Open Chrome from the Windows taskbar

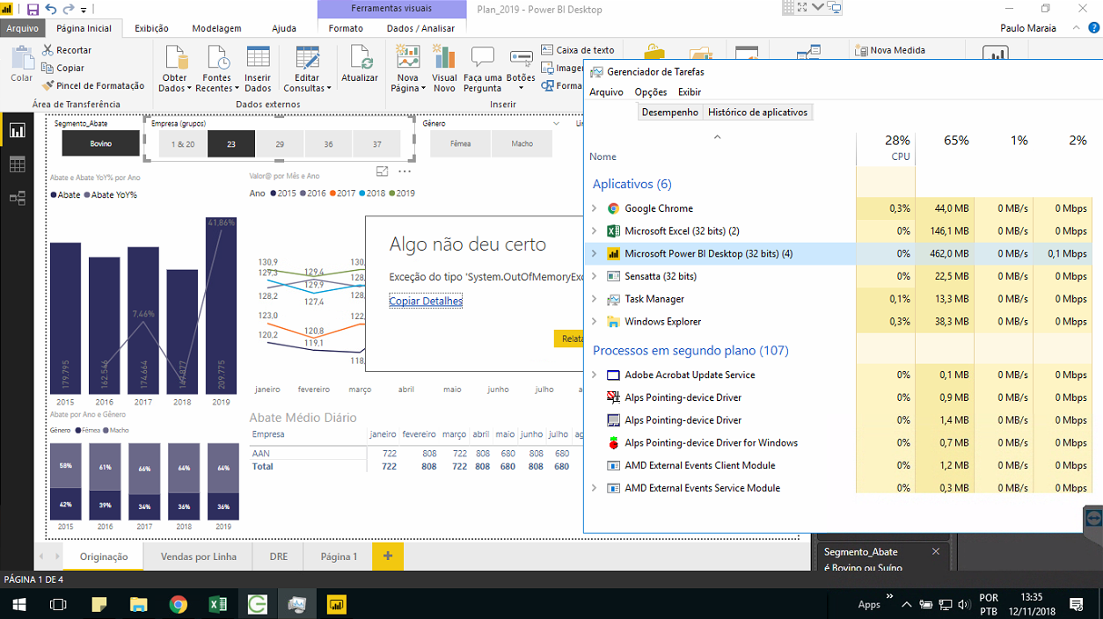click(179, 604)
